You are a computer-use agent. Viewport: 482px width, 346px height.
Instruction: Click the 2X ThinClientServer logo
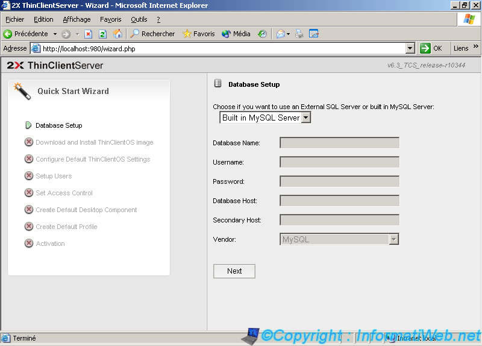55,65
